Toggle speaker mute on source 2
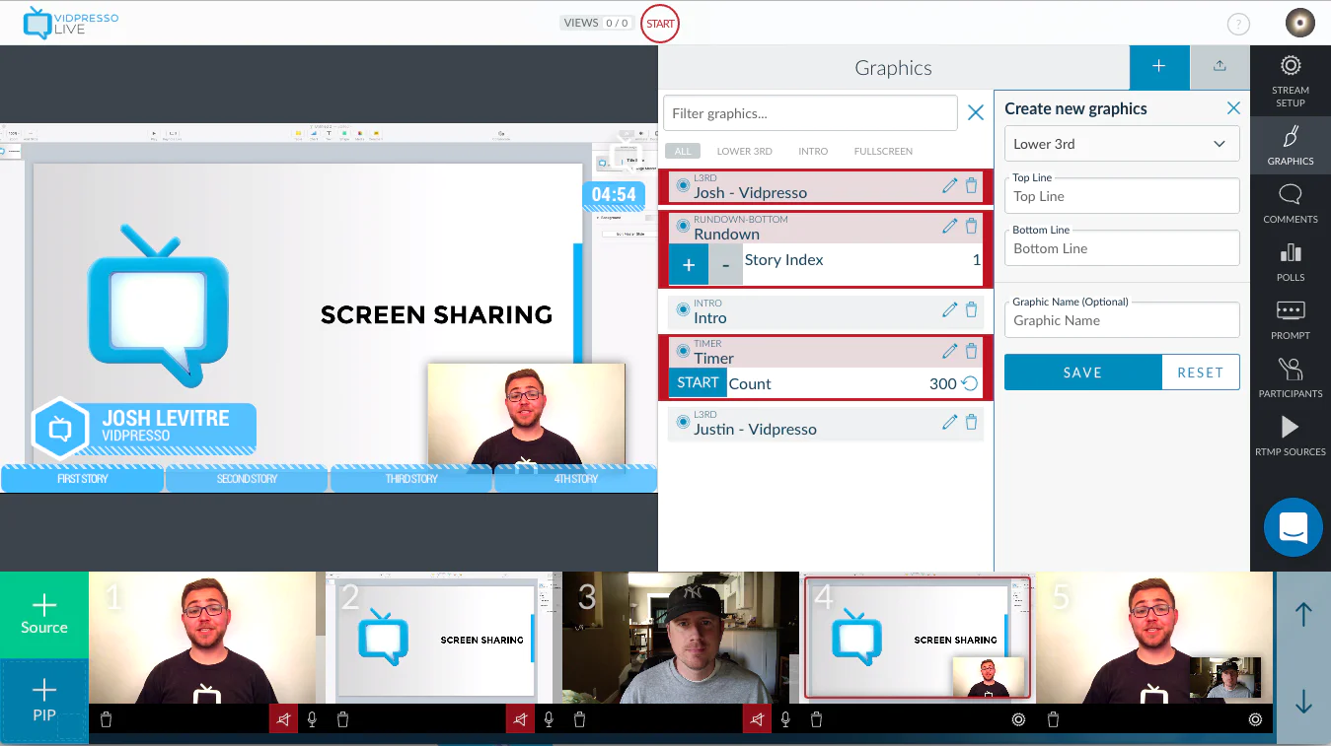 (x=520, y=719)
